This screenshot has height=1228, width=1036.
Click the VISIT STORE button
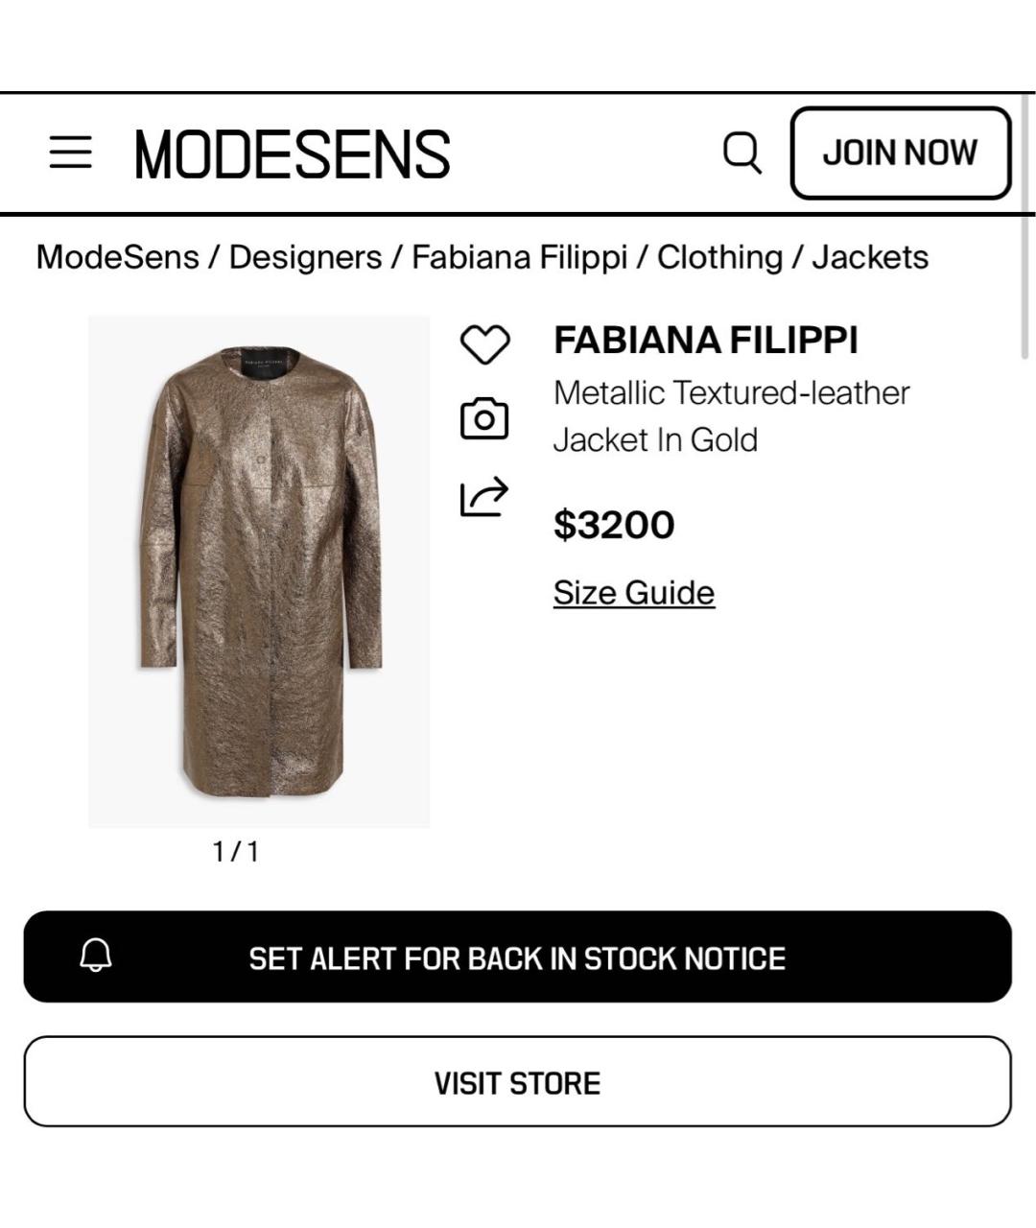(517, 1082)
